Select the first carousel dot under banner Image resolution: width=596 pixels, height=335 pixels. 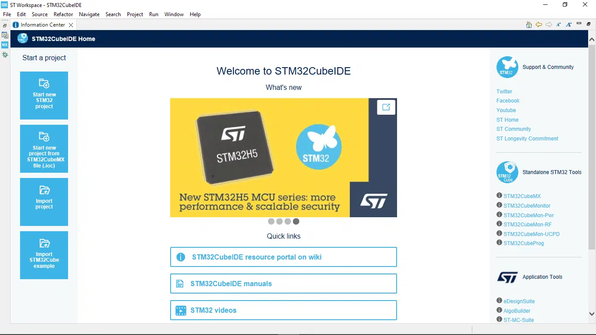pyautogui.click(x=271, y=222)
